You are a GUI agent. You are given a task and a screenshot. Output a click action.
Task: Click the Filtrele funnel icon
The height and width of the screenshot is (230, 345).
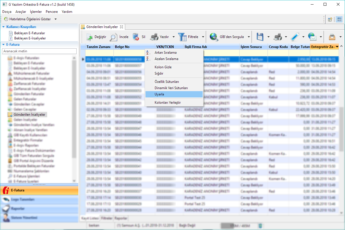[182, 37]
